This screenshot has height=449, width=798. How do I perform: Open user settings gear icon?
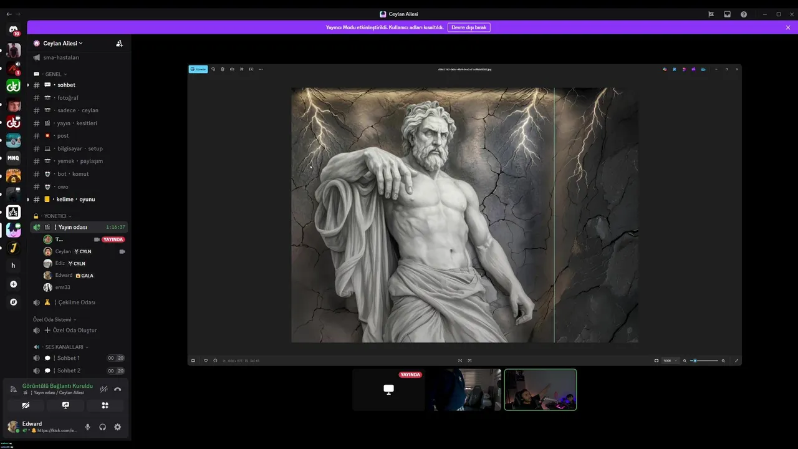pos(117,427)
